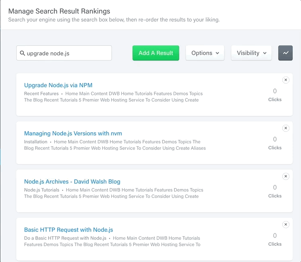
Task: Click the Manage Search Result Rankings heading
Action: point(59,11)
